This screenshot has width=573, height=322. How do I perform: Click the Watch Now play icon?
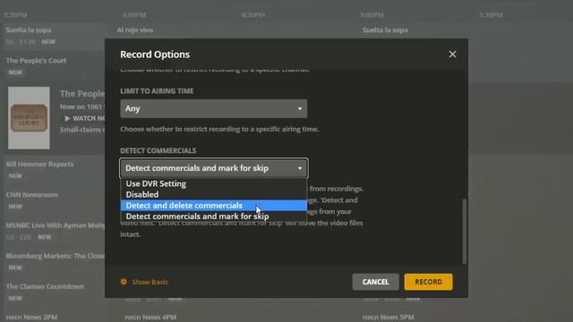click(x=67, y=118)
